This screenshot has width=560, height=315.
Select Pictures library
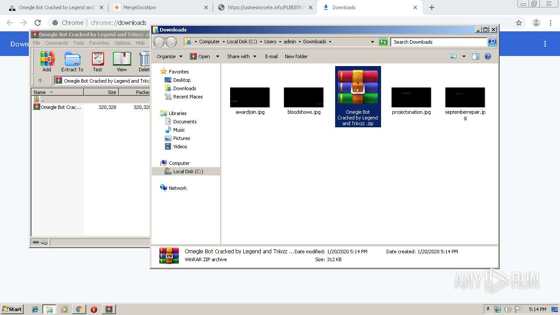pos(181,138)
